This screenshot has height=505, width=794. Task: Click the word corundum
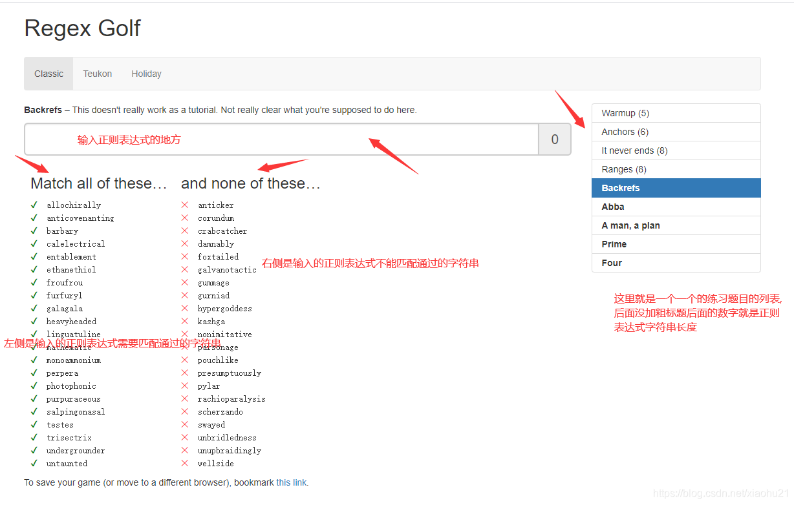[x=216, y=218]
